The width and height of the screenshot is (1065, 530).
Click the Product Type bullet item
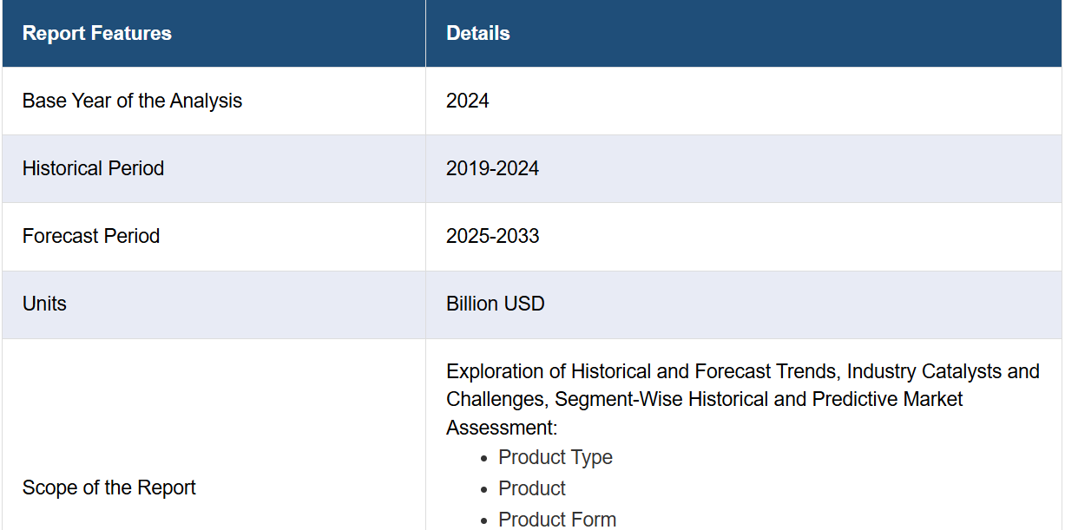(x=556, y=457)
